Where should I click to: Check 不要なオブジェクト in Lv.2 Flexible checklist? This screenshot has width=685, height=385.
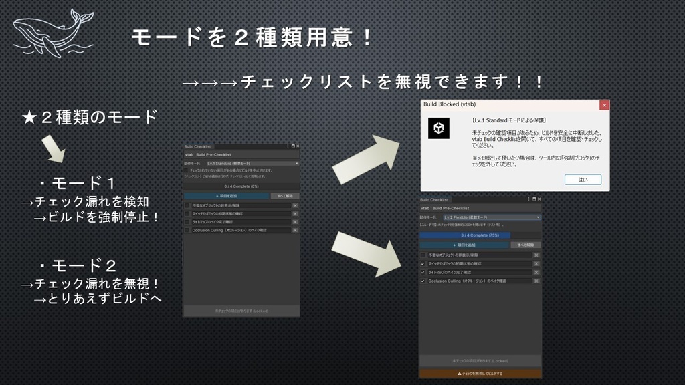(423, 255)
